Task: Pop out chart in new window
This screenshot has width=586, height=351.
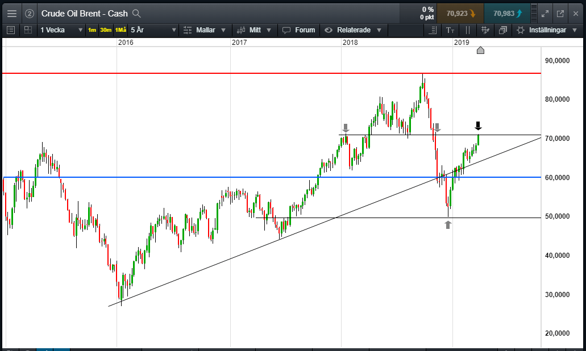Action: [x=560, y=14]
